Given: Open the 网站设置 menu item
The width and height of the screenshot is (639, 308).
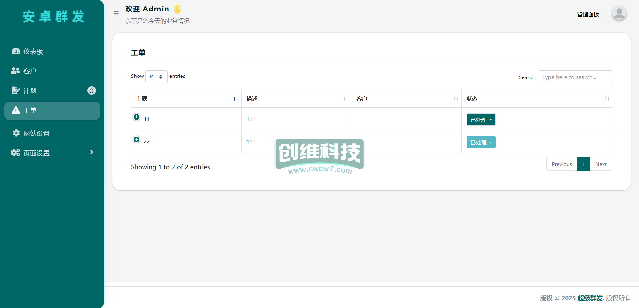Looking at the screenshot, I should coord(52,133).
